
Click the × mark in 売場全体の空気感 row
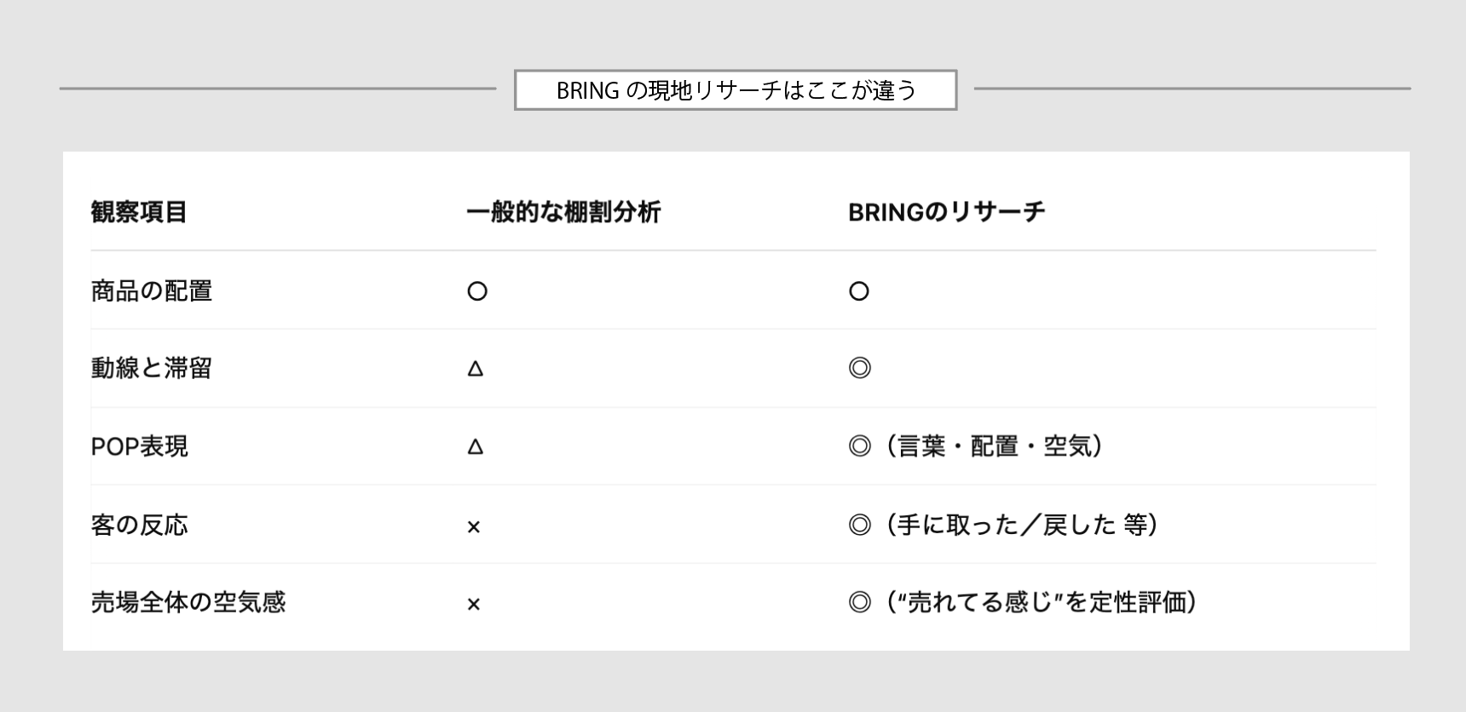(x=474, y=605)
